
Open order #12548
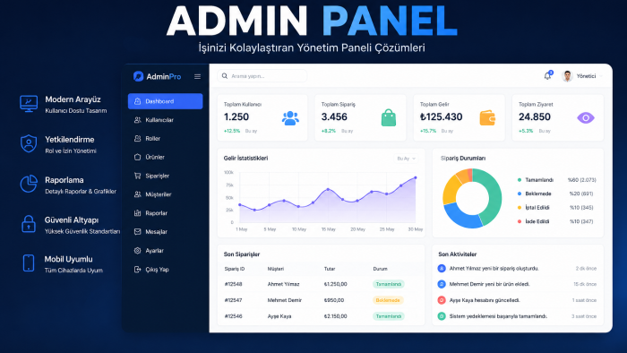233,284
